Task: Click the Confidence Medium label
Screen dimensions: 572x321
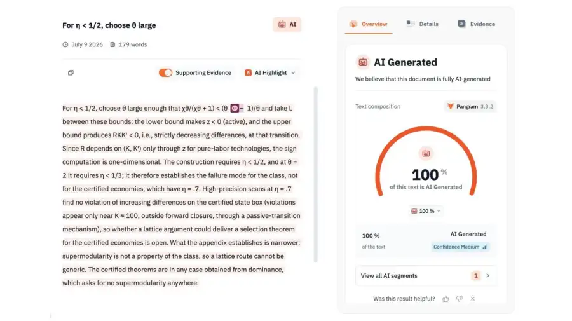Action: click(456, 247)
